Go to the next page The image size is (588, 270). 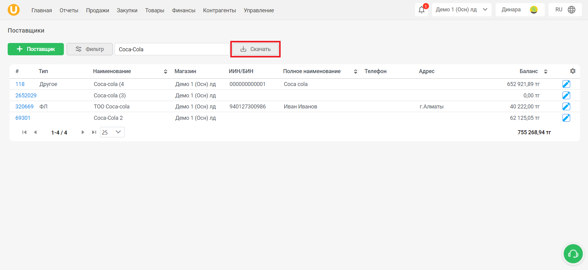click(83, 132)
